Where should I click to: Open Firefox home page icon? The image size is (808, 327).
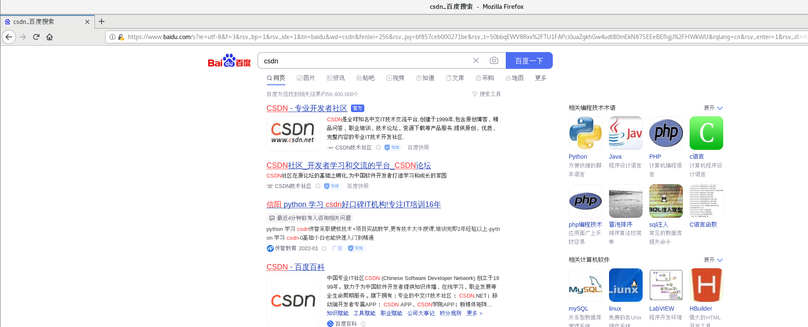click(50, 37)
